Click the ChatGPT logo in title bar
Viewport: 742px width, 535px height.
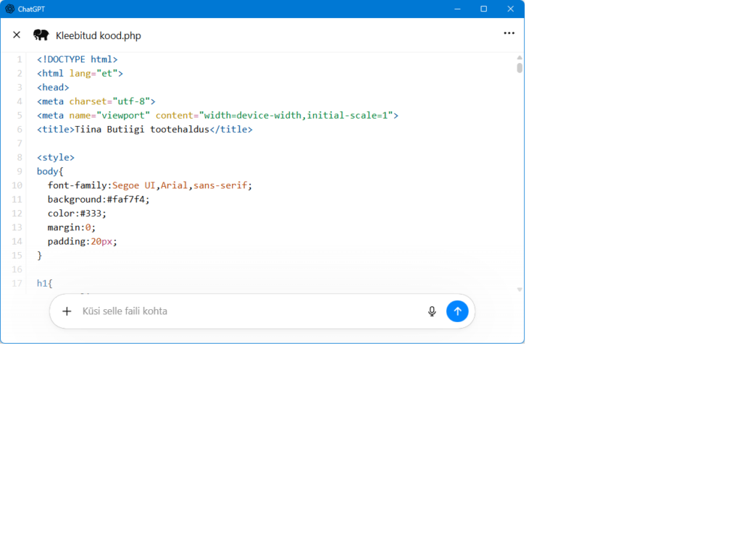click(x=9, y=9)
